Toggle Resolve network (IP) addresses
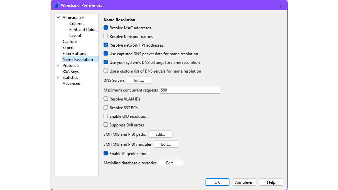Viewport: 338px width, 190px height. [106, 45]
